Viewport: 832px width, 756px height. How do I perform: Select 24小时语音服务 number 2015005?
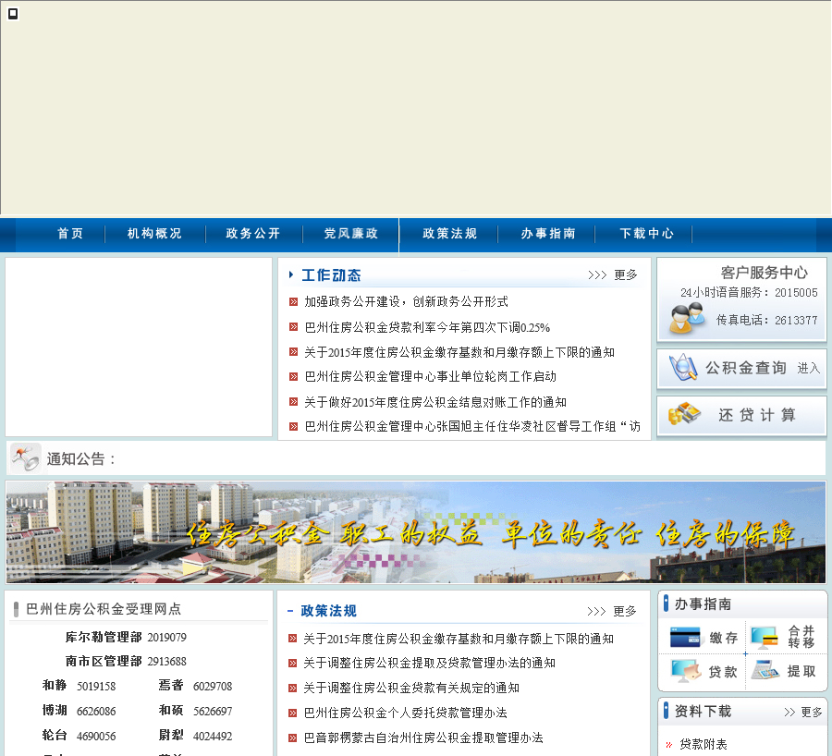click(796, 293)
